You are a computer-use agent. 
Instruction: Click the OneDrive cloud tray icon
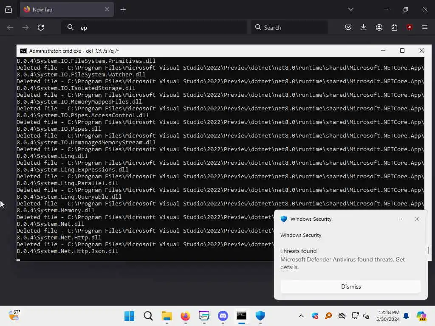tap(342, 316)
